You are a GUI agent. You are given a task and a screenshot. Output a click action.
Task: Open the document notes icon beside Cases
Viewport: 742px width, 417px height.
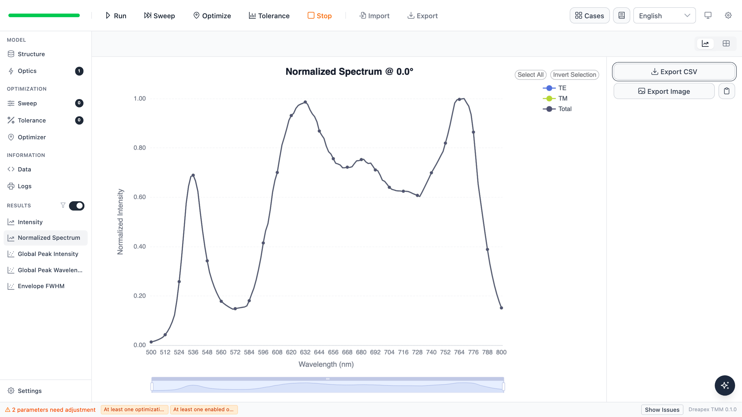tap(621, 16)
